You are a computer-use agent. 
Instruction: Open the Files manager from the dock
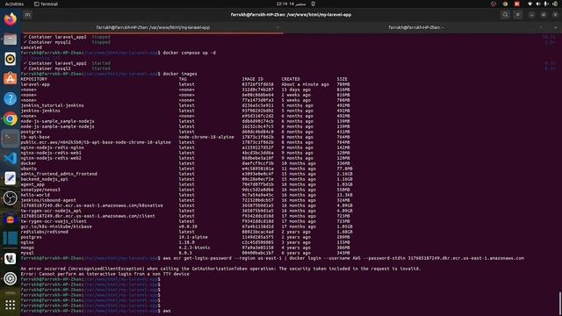click(x=10, y=39)
